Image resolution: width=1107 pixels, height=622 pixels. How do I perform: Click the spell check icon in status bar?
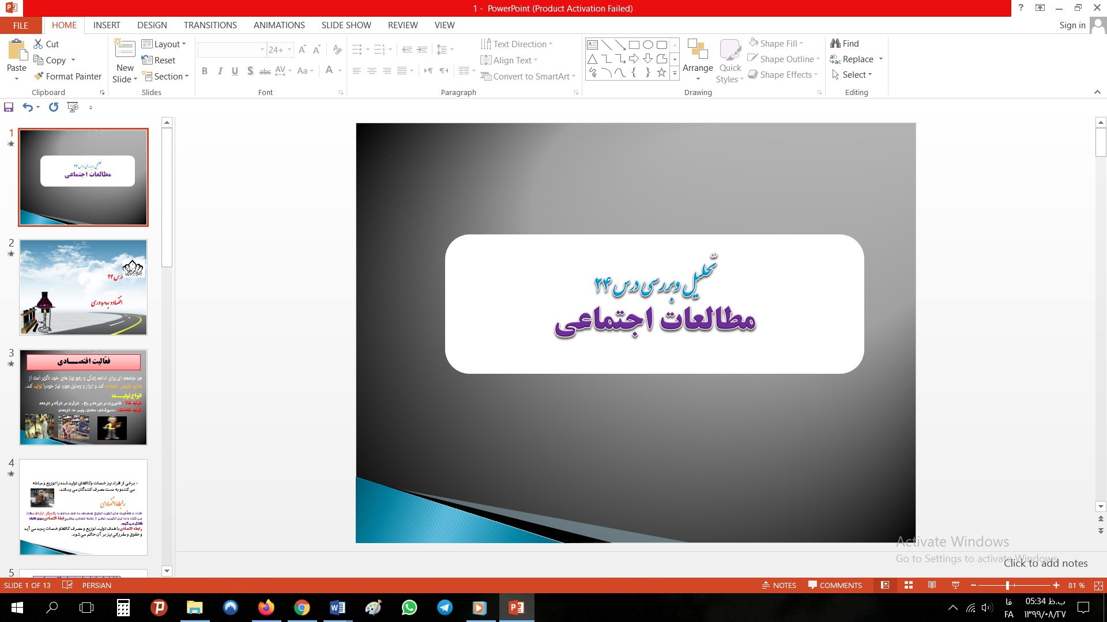(x=67, y=585)
